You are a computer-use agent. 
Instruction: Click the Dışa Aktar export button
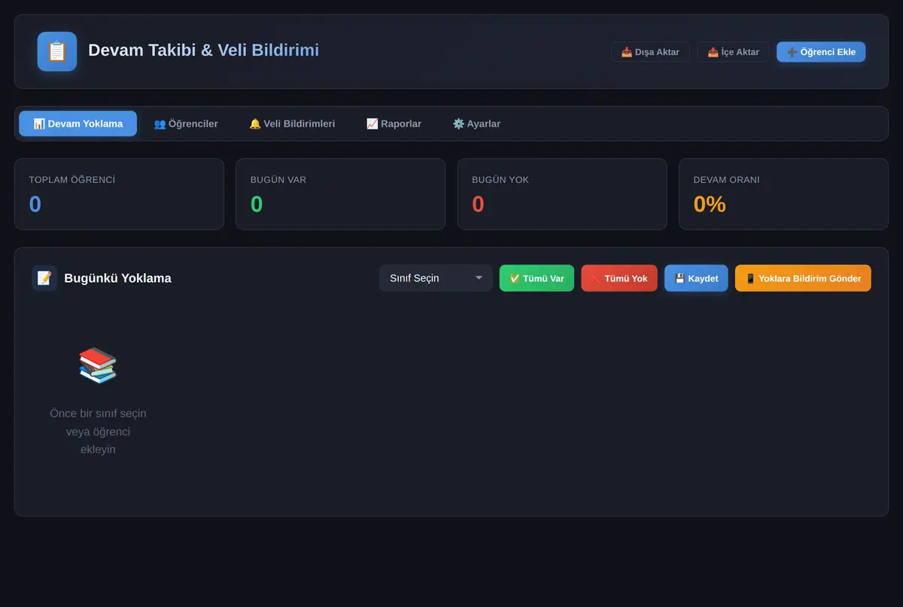[650, 52]
